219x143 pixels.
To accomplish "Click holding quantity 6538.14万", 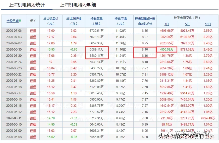I will click(x=96, y=62).
